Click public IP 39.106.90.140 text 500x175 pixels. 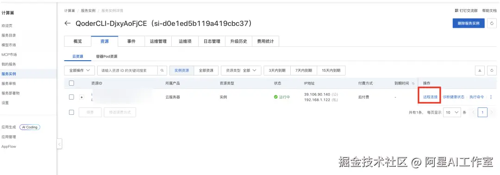click(317, 94)
